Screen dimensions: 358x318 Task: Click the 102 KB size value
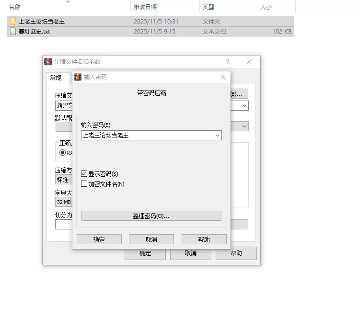282,32
